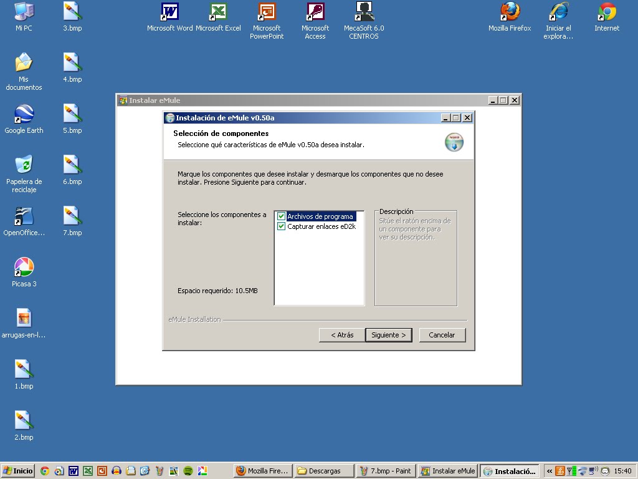
Task: Select the 3.bmp file on desktop
Action: pos(72,17)
